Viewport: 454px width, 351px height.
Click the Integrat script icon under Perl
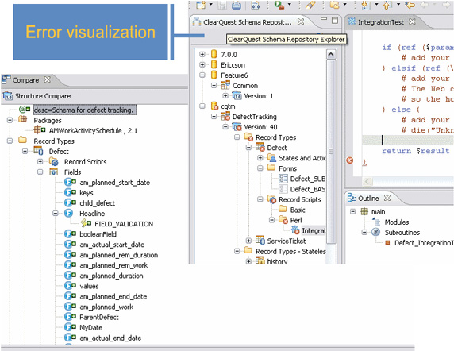(x=295, y=230)
